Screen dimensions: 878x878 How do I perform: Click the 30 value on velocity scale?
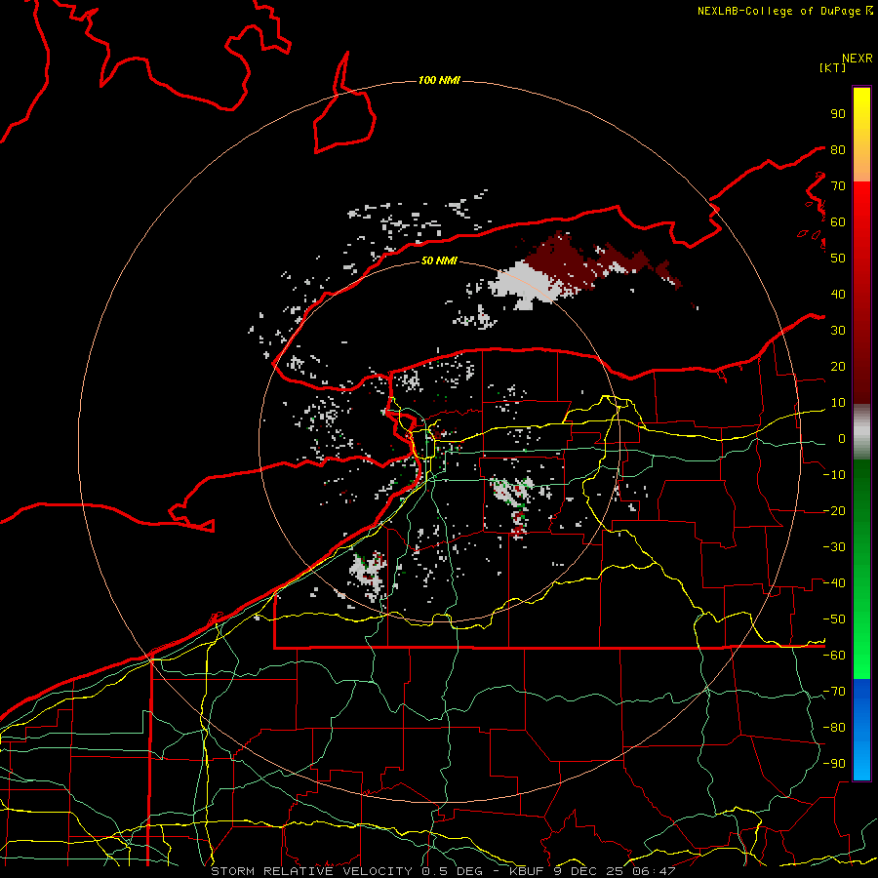[x=838, y=331]
